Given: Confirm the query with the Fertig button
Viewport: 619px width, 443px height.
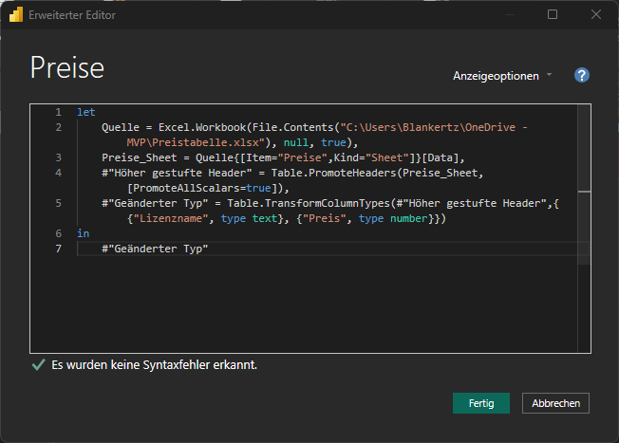Looking at the screenshot, I should (x=480, y=403).
